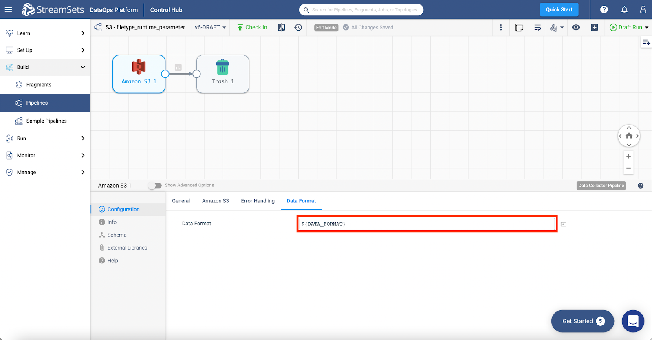Zoom out the canvas with minus

click(x=629, y=168)
